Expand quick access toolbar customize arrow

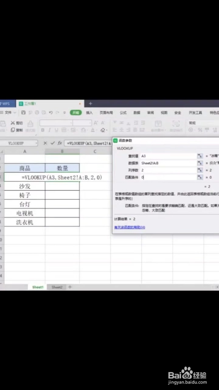click(x=64, y=112)
